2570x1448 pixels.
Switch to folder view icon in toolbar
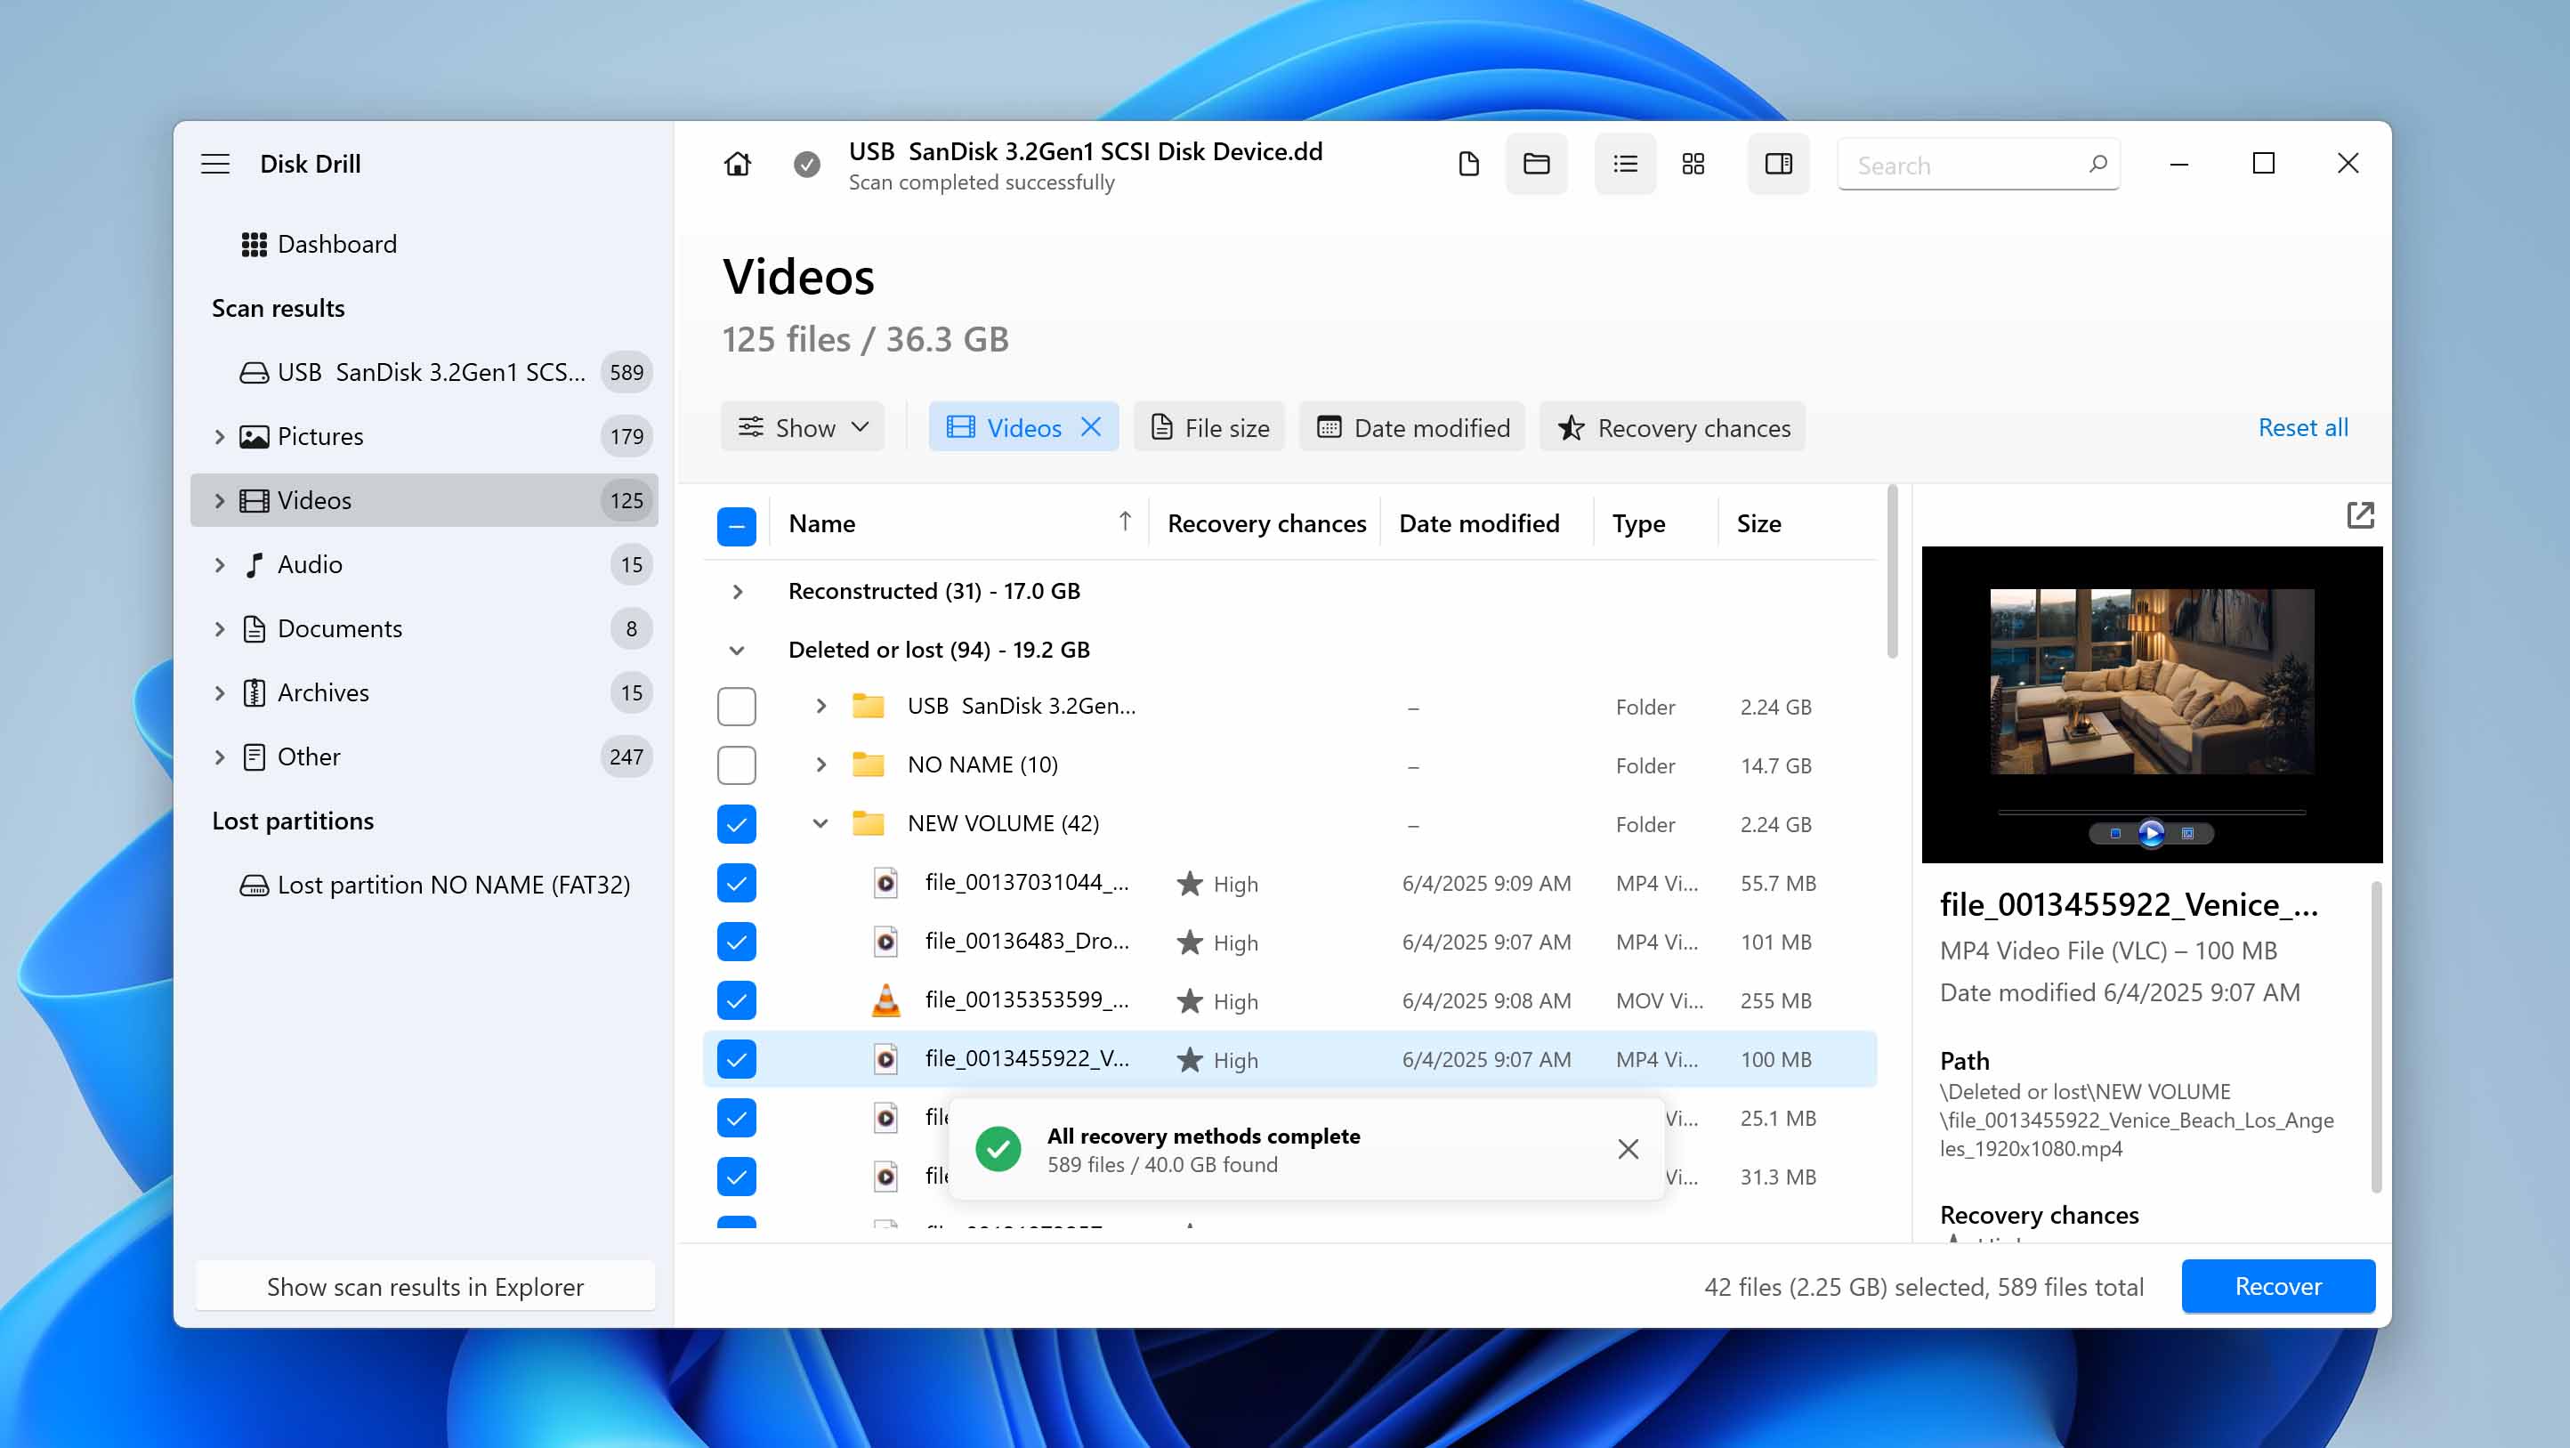1537,164
